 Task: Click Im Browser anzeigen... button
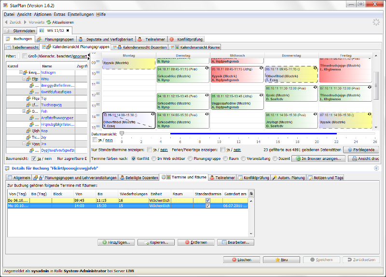(318, 158)
